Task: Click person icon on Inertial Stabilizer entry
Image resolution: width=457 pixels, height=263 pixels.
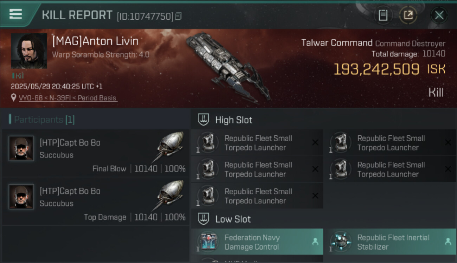Action: point(448,242)
